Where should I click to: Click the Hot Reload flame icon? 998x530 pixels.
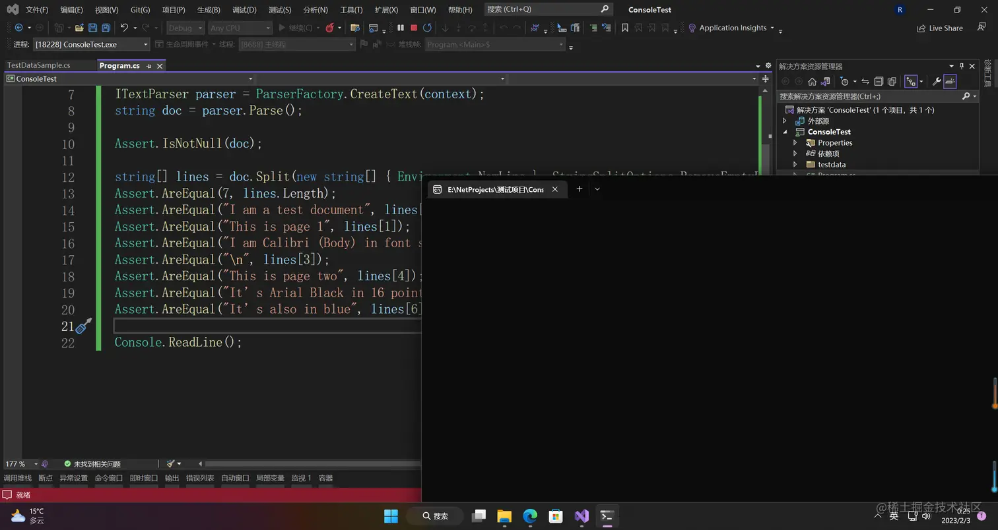point(329,28)
